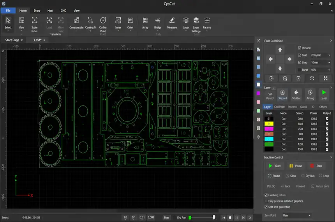This screenshot has height=222, width=335.
Task: Enable the Burst checkbox
Action: (x=300, y=70)
